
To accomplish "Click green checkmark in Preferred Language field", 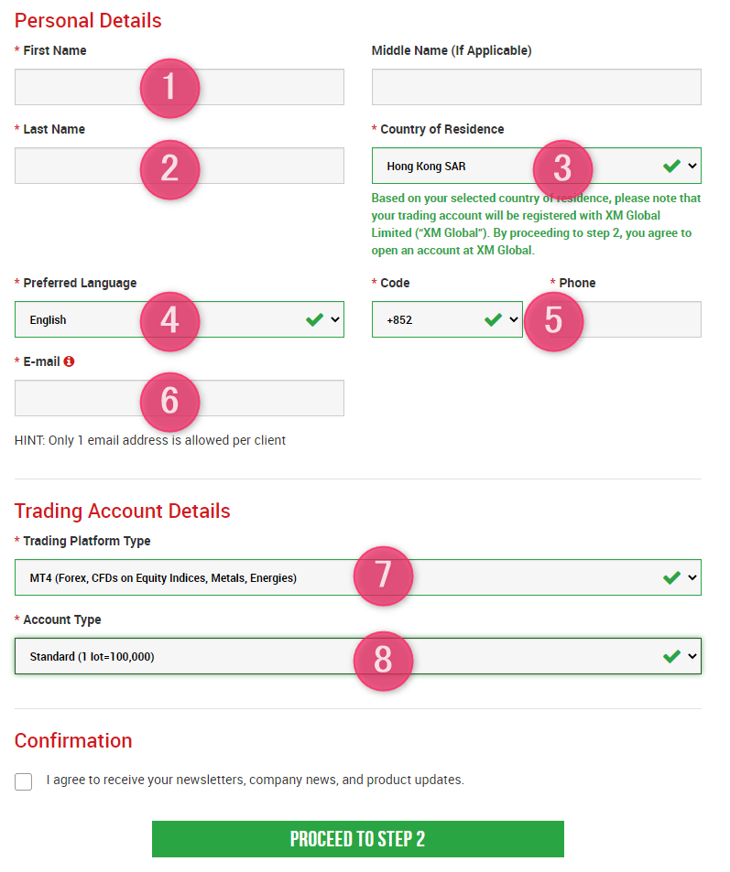I will click(x=314, y=319).
